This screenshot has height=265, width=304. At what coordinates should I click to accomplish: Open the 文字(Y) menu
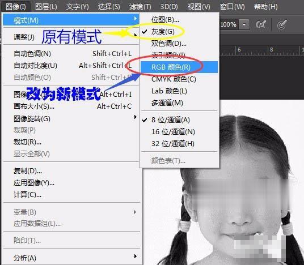[x=77, y=7]
